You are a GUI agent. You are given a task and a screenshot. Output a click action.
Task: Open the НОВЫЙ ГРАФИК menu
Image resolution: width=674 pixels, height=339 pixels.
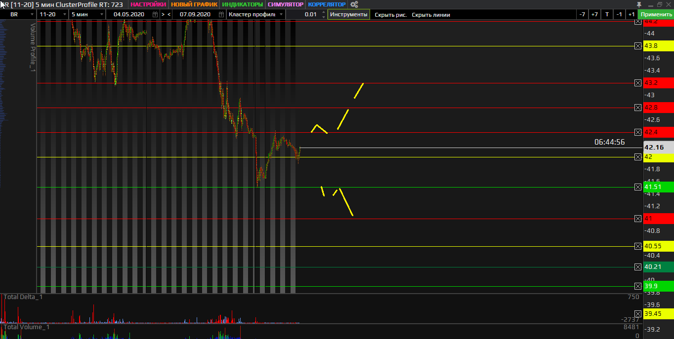[x=194, y=4]
